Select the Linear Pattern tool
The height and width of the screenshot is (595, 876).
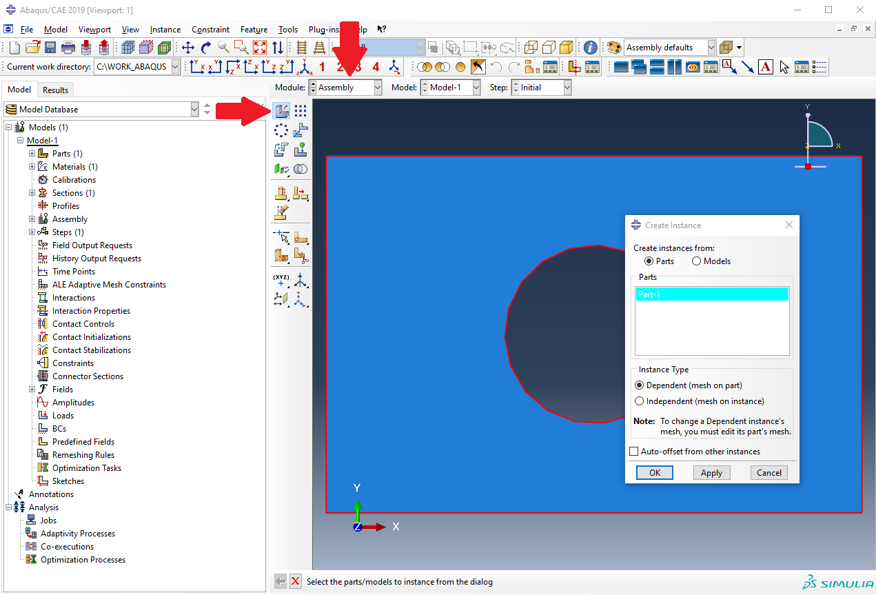(x=301, y=111)
